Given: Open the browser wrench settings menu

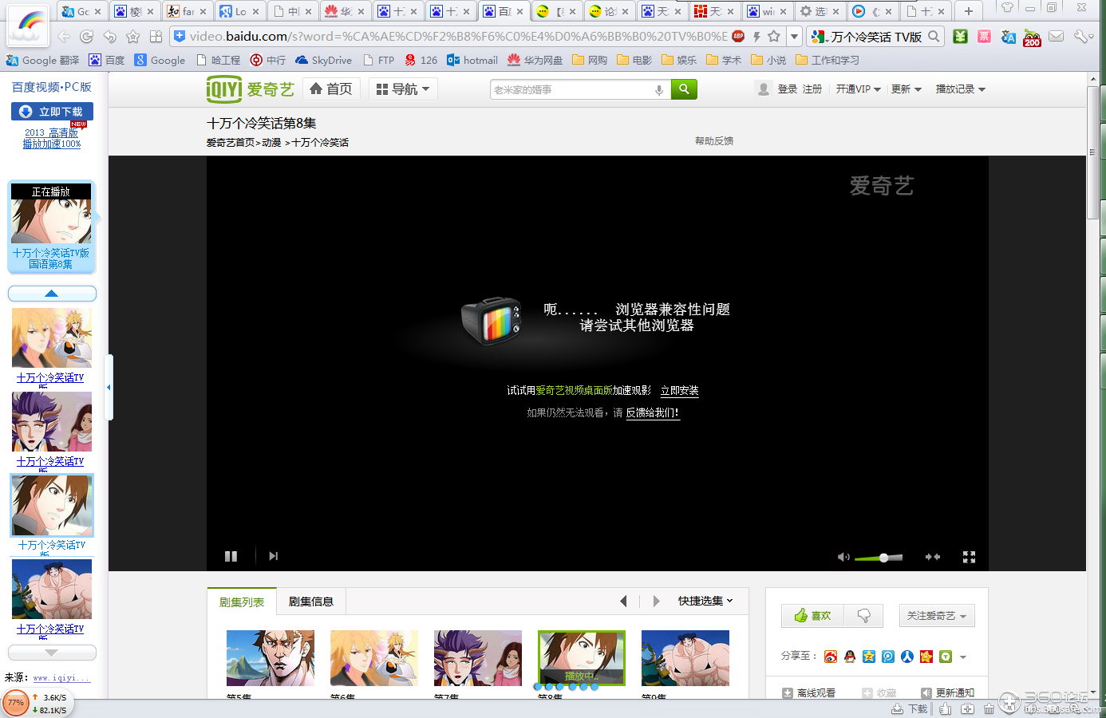Looking at the screenshot, I should click(1082, 36).
